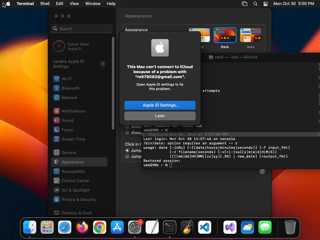Open Google Chrome from the Dock
320x240 pixels.
(100, 227)
